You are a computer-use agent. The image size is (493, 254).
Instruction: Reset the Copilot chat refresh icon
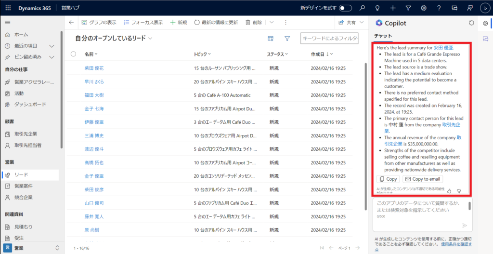click(x=471, y=23)
